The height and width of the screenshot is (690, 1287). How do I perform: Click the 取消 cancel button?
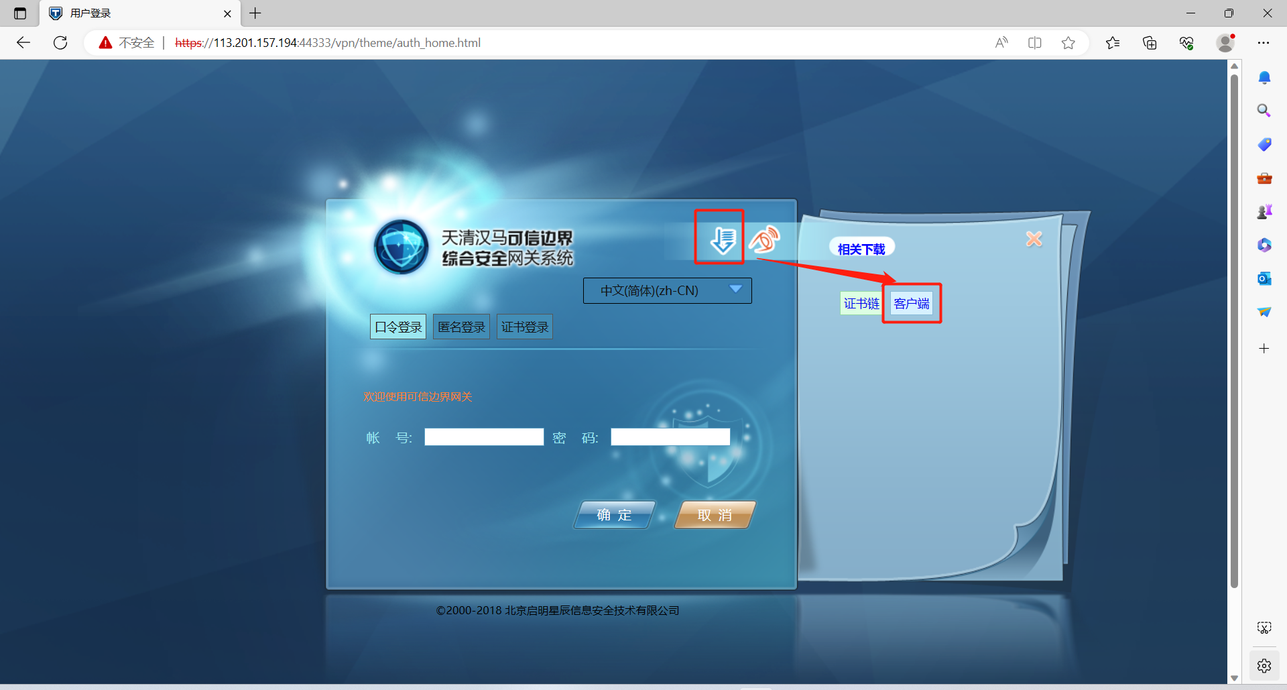(x=715, y=515)
